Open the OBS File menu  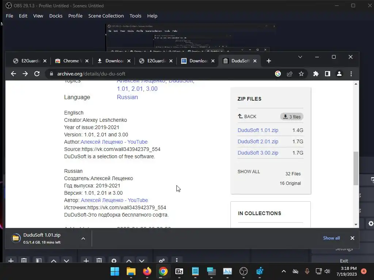[x=9, y=16]
